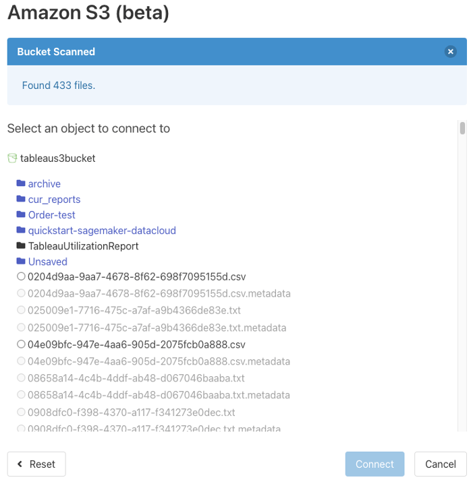The width and height of the screenshot is (469, 486).
Task: Click the Cancel button
Action: (x=441, y=464)
